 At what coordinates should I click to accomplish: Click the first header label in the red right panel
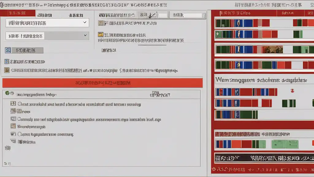click(x=235, y=13)
